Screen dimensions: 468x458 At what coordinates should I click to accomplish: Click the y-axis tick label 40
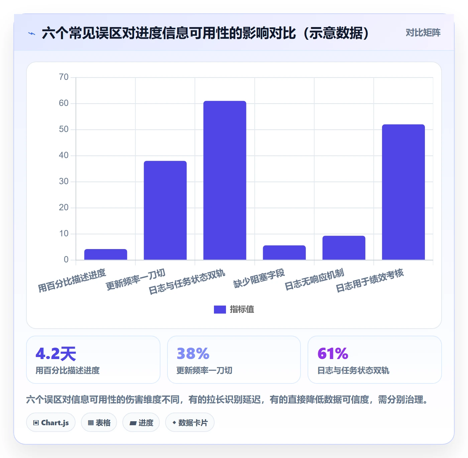(64, 155)
